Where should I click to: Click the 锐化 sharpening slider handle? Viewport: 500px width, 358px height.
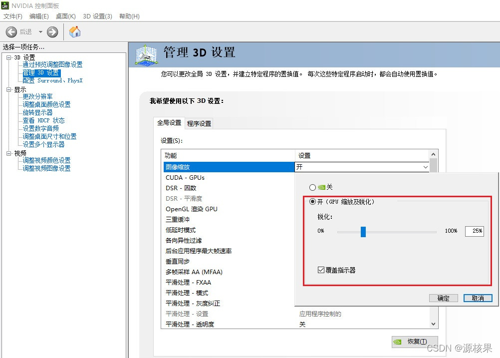pyautogui.click(x=363, y=232)
